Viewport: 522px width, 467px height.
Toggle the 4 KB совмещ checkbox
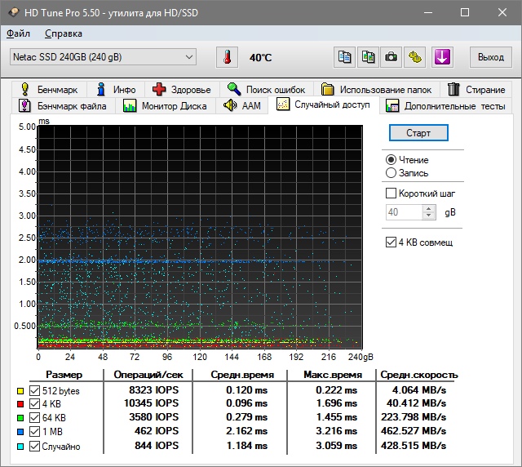click(391, 242)
